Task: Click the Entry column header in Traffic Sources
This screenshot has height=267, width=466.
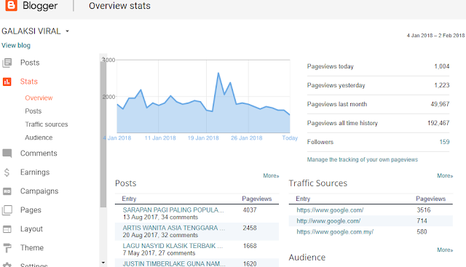Action: [303, 199]
